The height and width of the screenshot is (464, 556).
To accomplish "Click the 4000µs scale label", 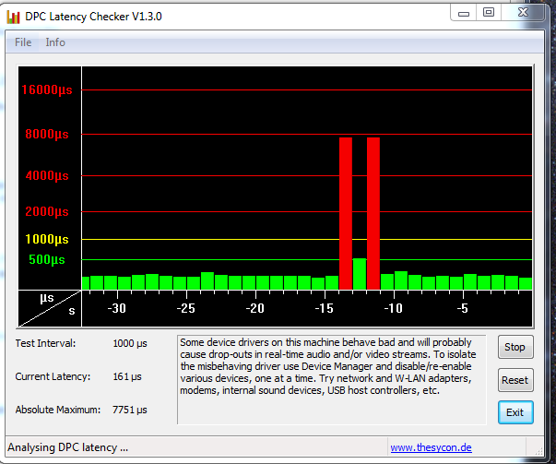I will [x=47, y=175].
